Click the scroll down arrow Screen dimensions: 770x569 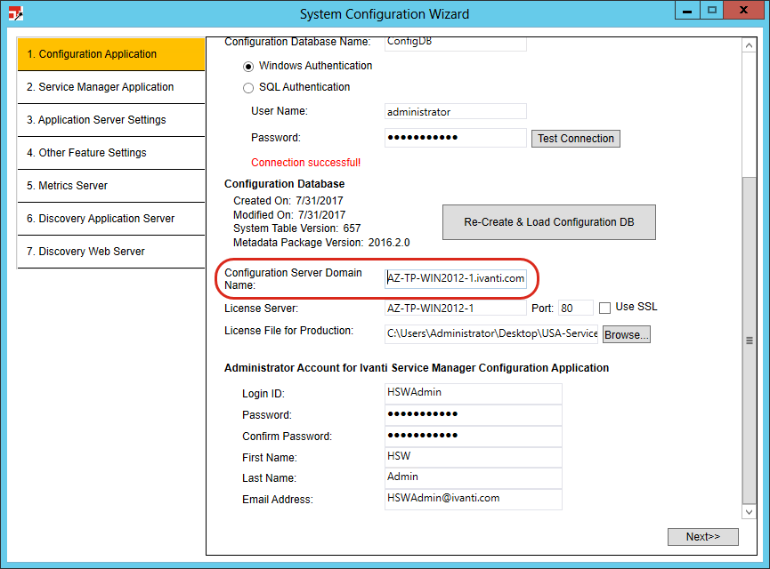coord(749,512)
